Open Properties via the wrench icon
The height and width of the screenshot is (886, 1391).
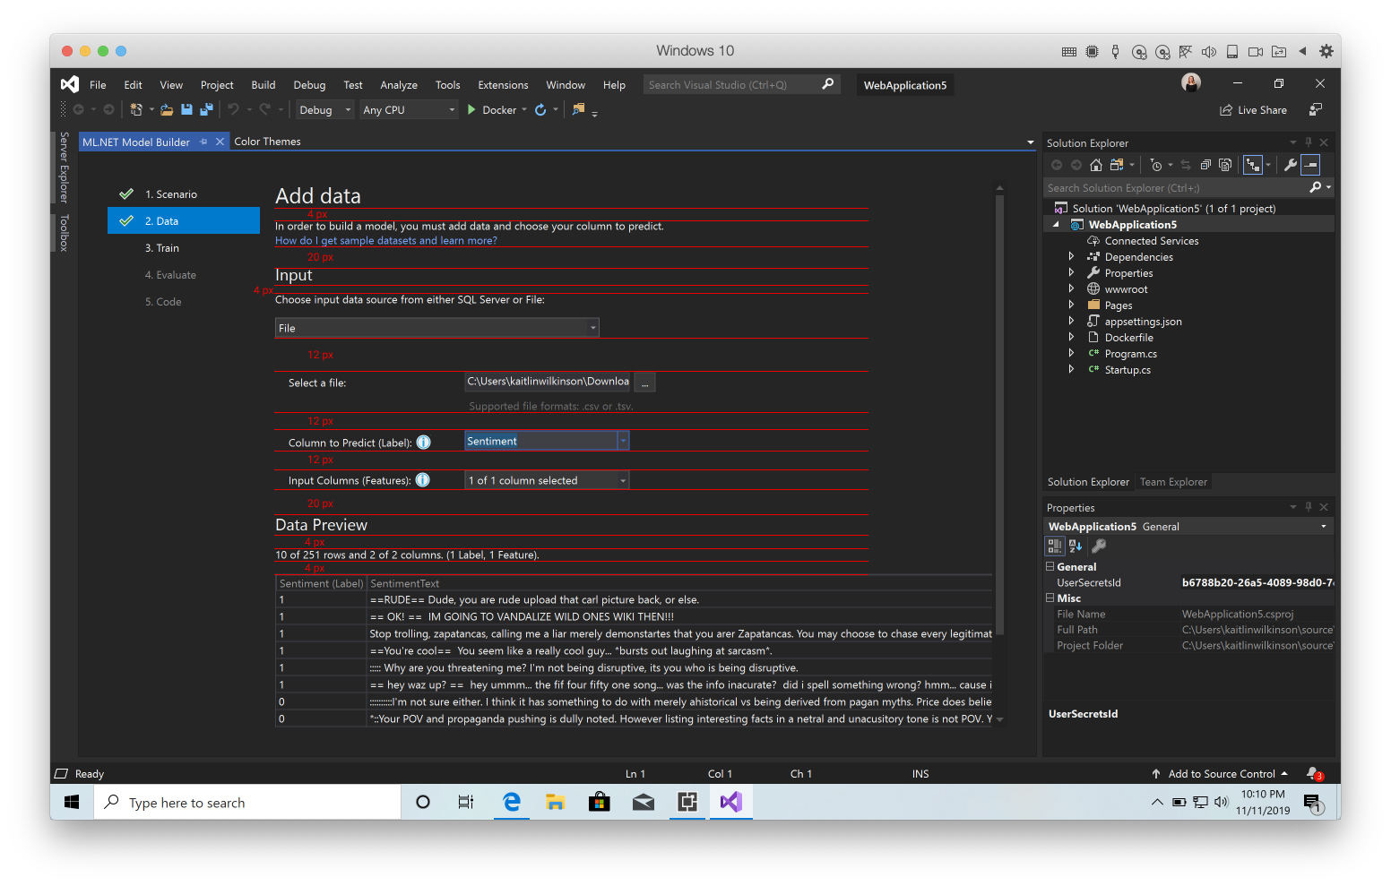click(1291, 164)
